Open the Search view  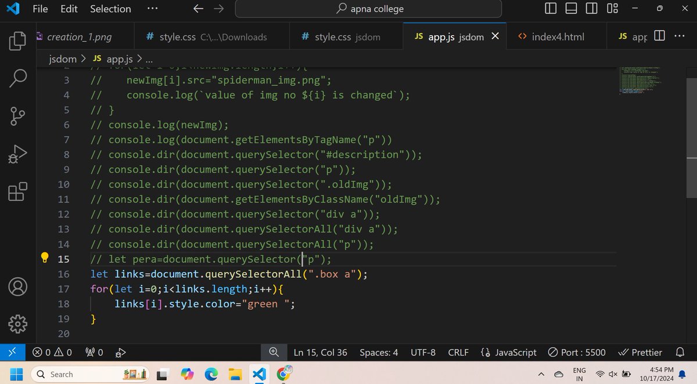point(17,78)
